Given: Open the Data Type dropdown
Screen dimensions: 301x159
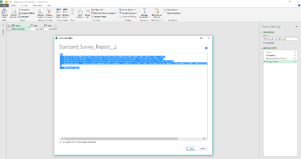Looking at the screenshot, I should [99, 9].
